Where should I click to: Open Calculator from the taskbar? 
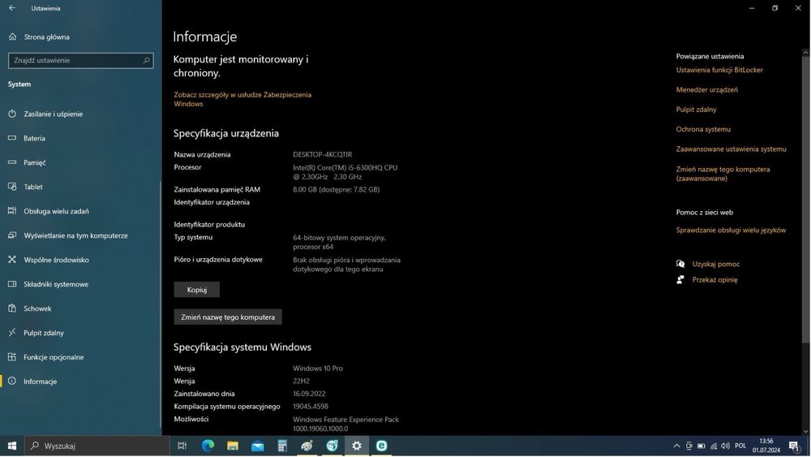pos(282,446)
